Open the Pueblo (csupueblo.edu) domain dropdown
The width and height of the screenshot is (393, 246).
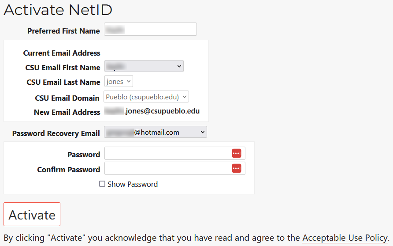click(x=146, y=97)
